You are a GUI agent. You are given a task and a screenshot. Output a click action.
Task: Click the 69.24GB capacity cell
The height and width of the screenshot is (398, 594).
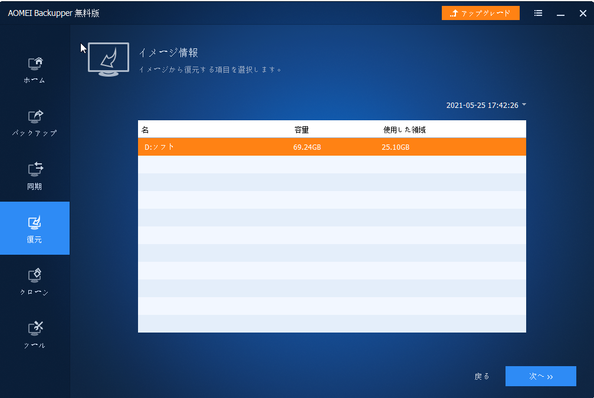pos(307,147)
